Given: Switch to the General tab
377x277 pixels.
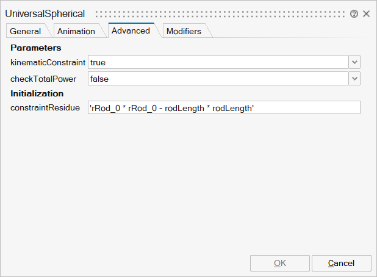Looking at the screenshot, I should 25,31.
